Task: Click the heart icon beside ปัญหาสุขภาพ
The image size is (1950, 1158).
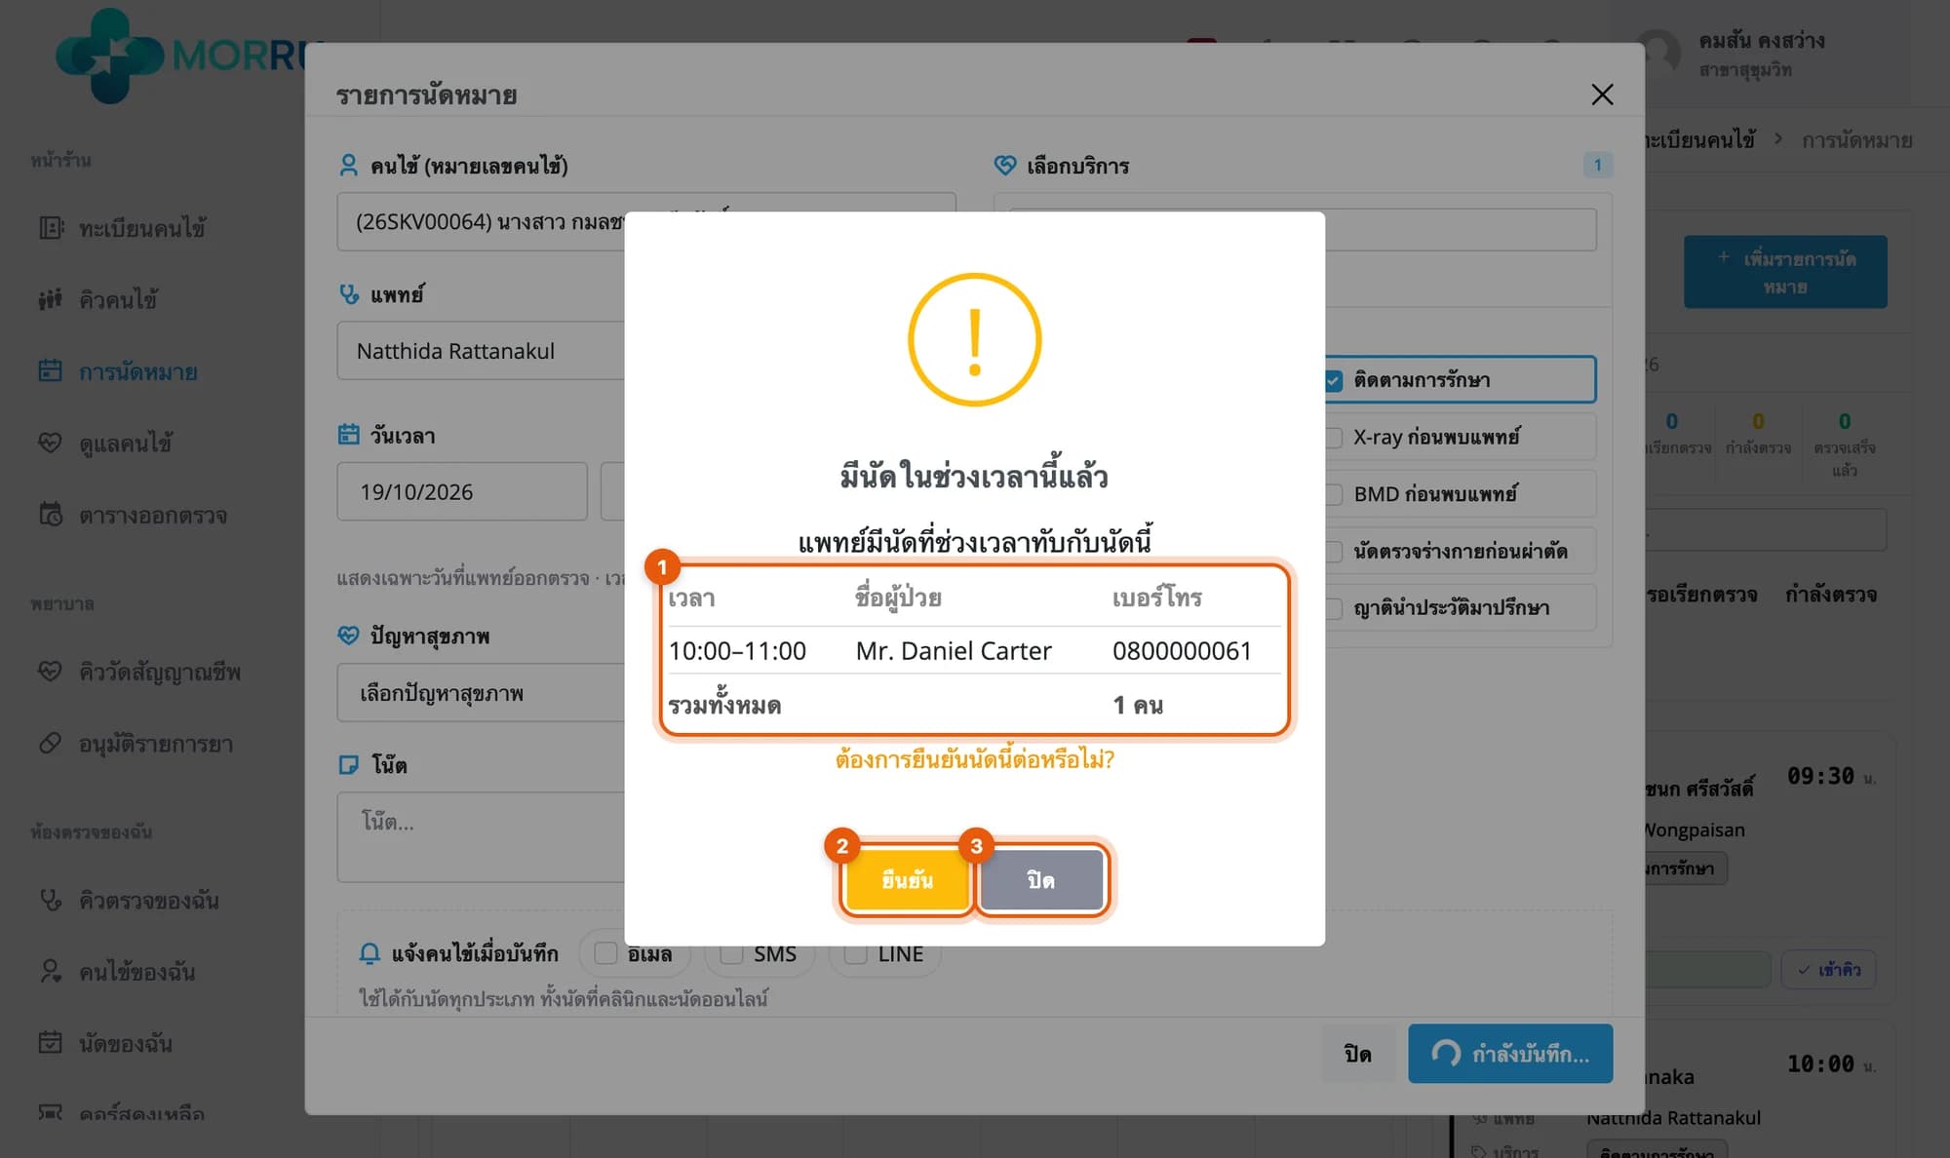Action: (348, 636)
